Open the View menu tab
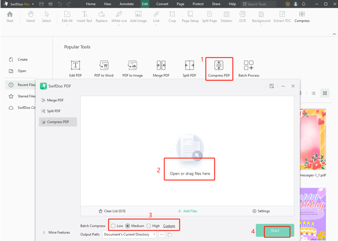338x241 pixels. tap(107, 4)
